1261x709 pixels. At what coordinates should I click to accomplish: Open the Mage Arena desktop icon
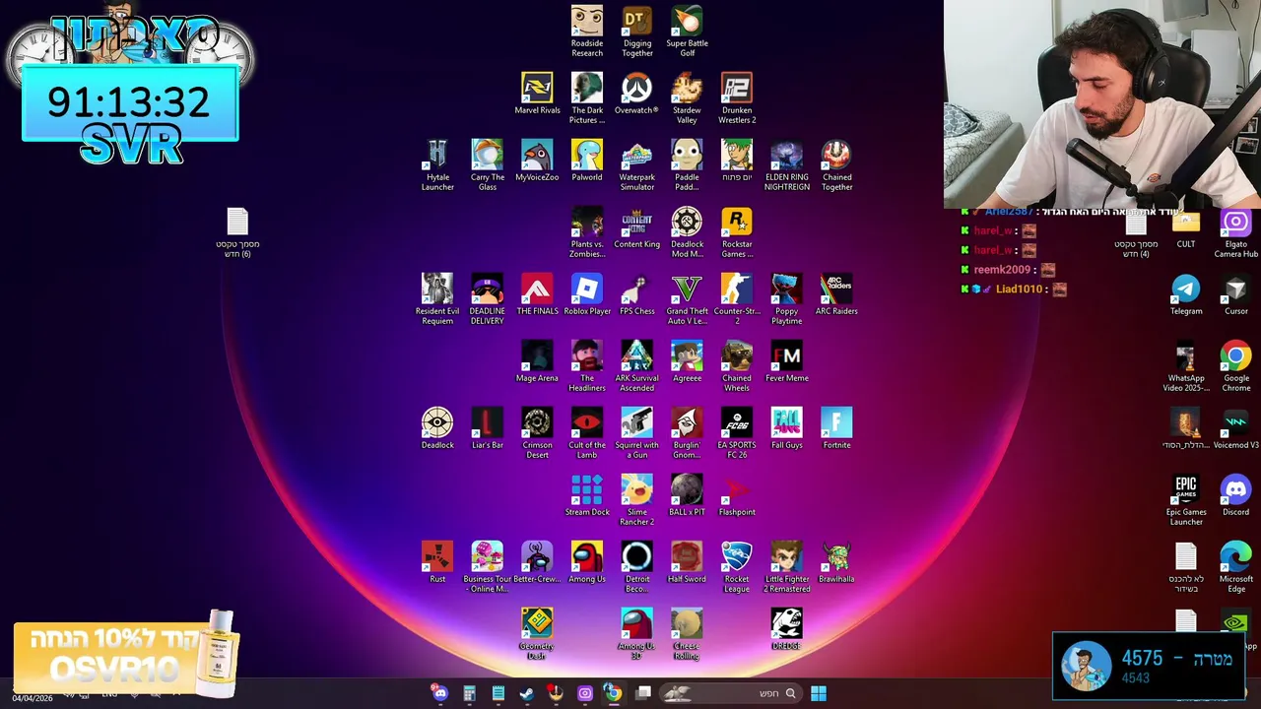click(x=537, y=361)
